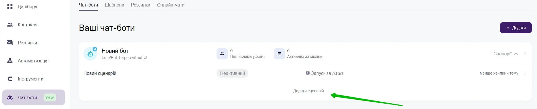Copy the bot link with copy icon

[x=146, y=58]
